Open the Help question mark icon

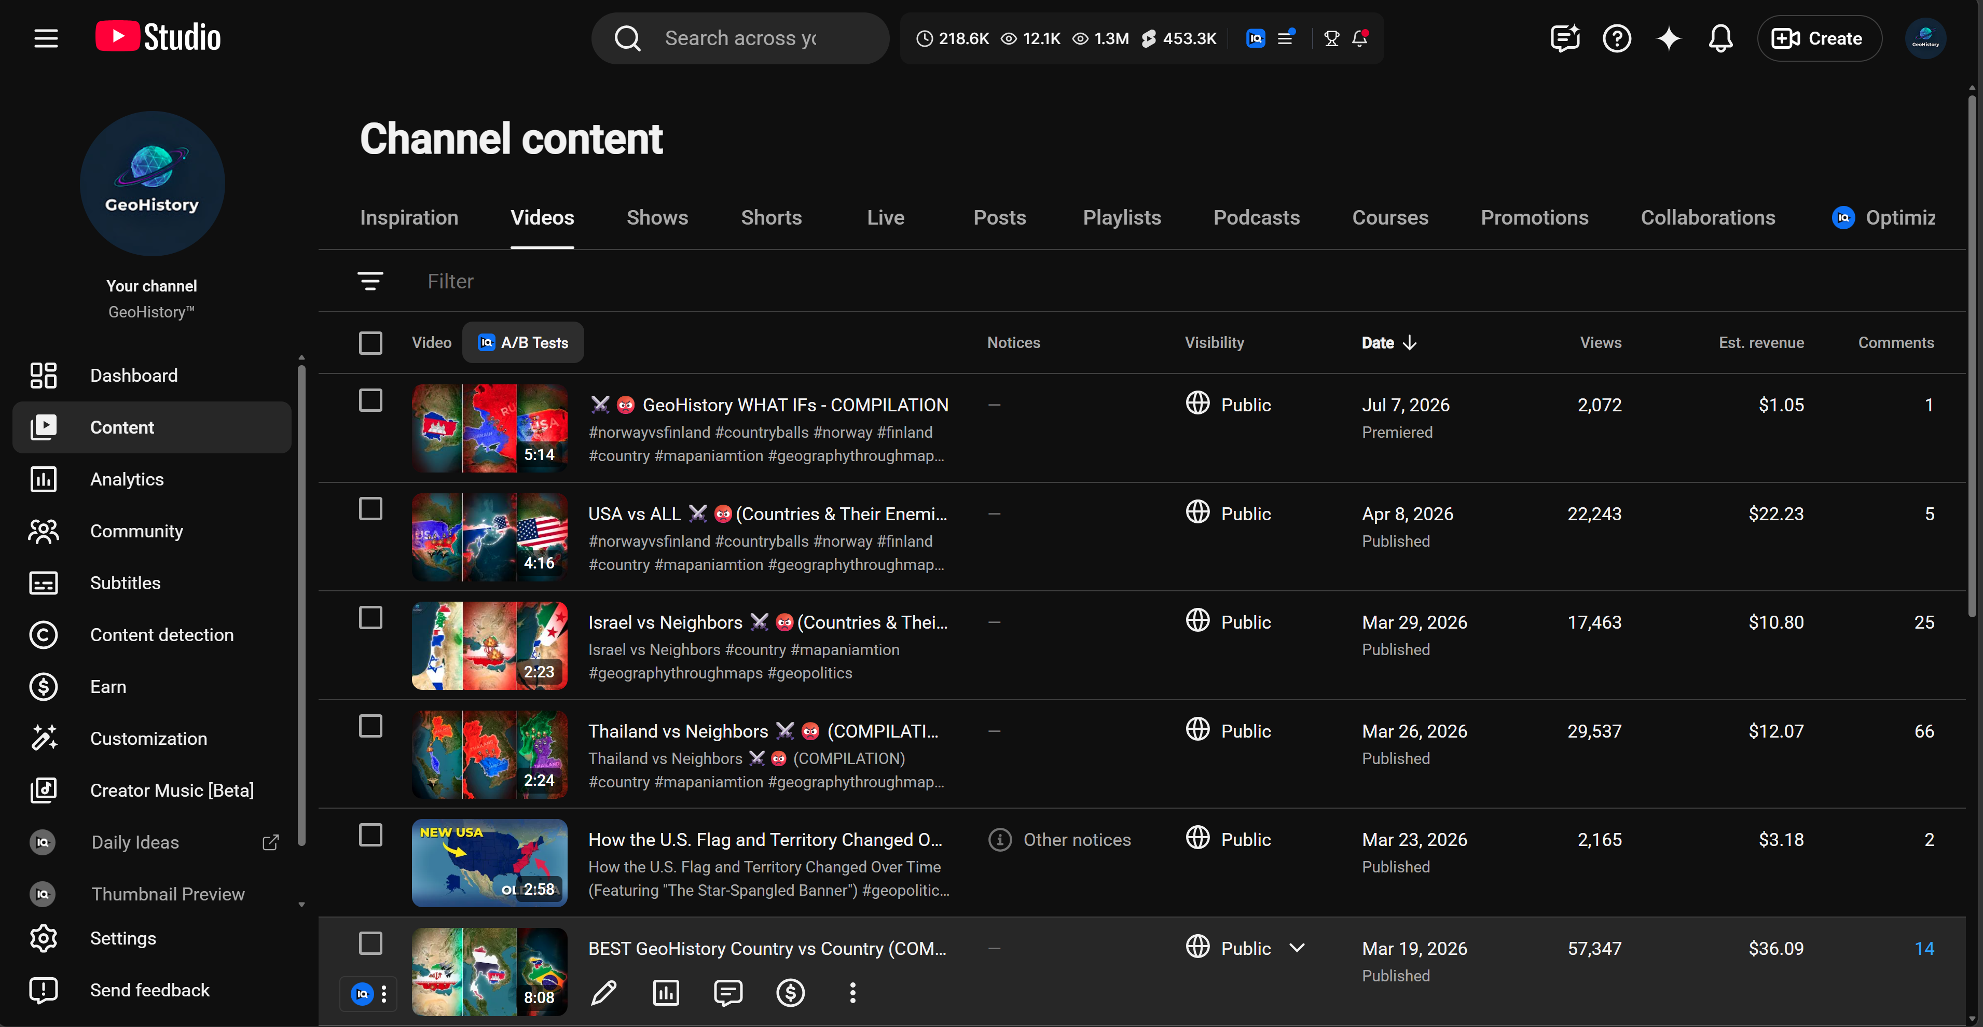click(1617, 38)
